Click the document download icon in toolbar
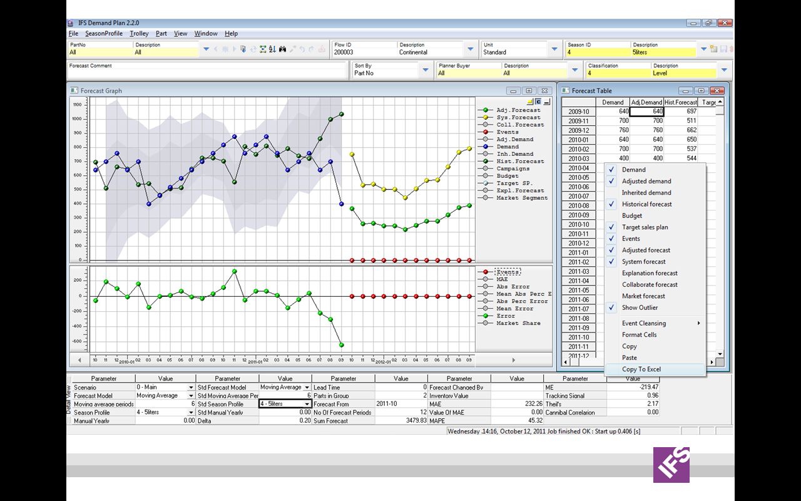801x501 pixels. tap(243, 49)
